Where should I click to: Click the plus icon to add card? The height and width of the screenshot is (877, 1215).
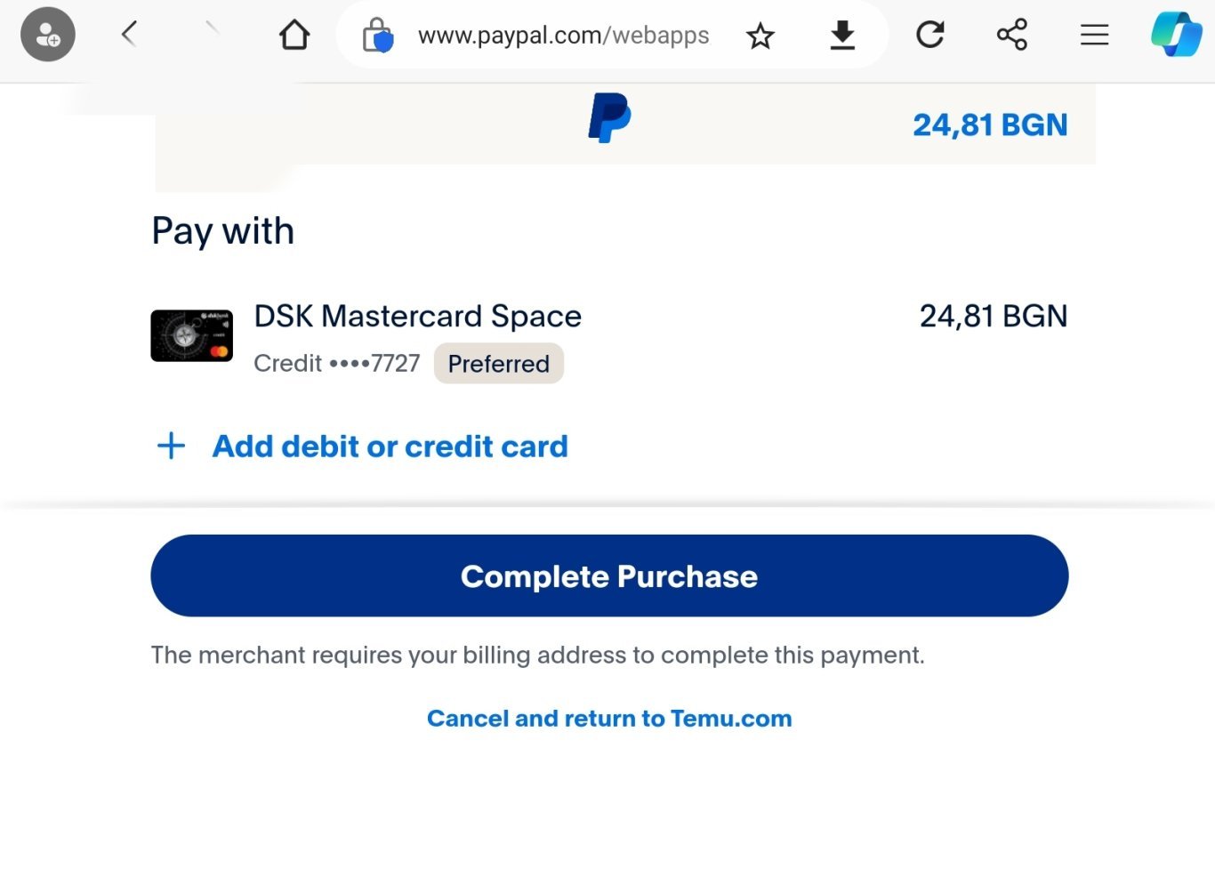click(172, 446)
